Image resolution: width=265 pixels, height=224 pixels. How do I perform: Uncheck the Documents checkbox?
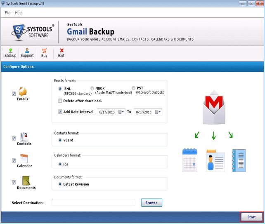[14, 182]
